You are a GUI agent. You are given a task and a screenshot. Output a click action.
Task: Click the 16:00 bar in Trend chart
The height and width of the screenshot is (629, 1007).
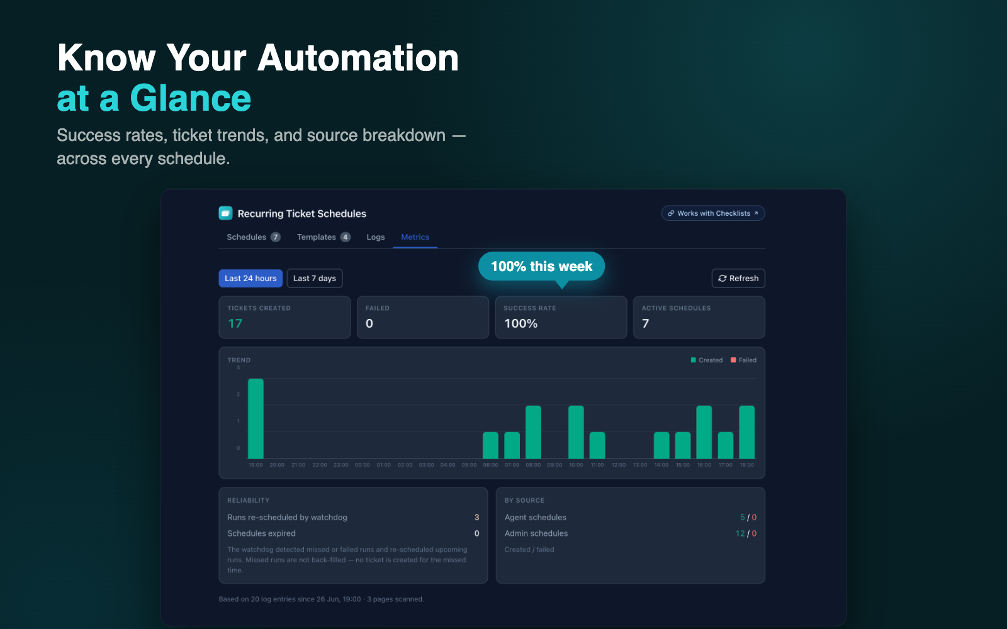click(704, 432)
